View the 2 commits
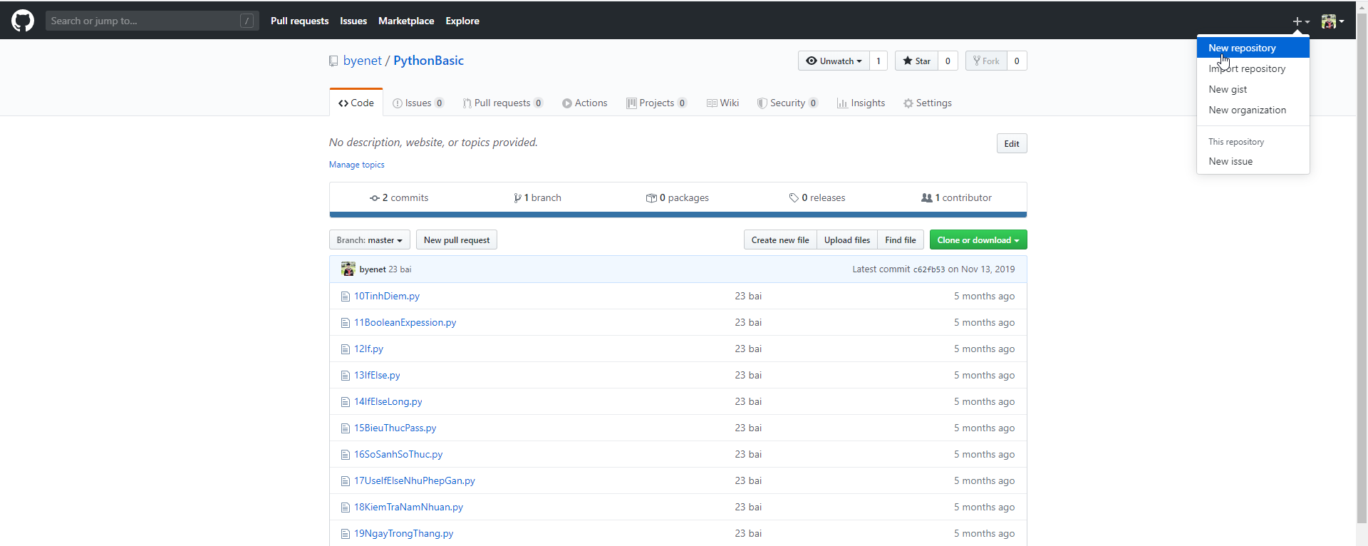 coord(399,197)
